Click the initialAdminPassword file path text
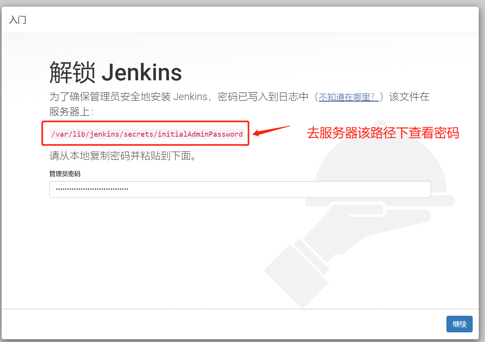The image size is (485, 342). pyautogui.click(x=147, y=134)
